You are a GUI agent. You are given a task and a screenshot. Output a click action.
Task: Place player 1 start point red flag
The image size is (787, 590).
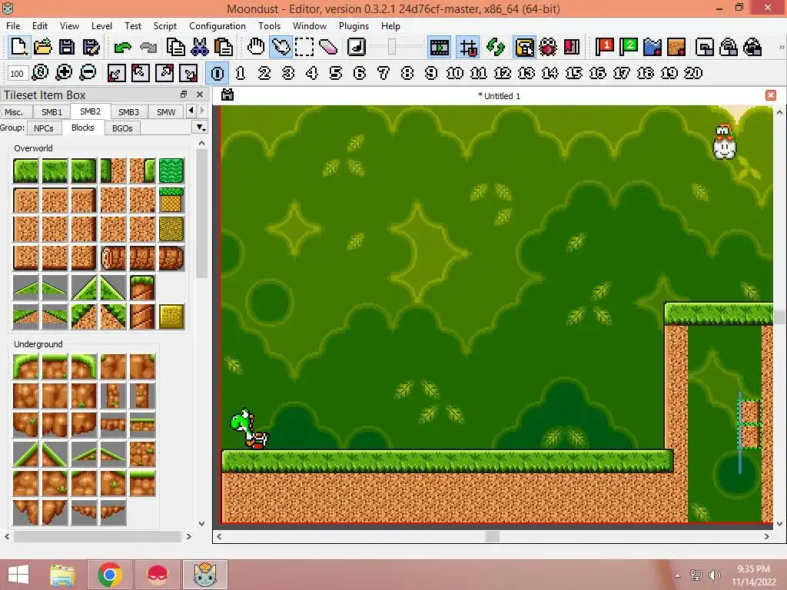[x=604, y=47]
